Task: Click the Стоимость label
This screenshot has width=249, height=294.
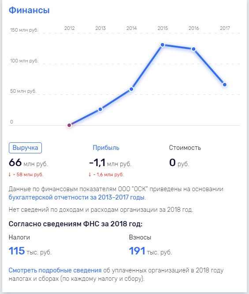Action: pos(185,148)
